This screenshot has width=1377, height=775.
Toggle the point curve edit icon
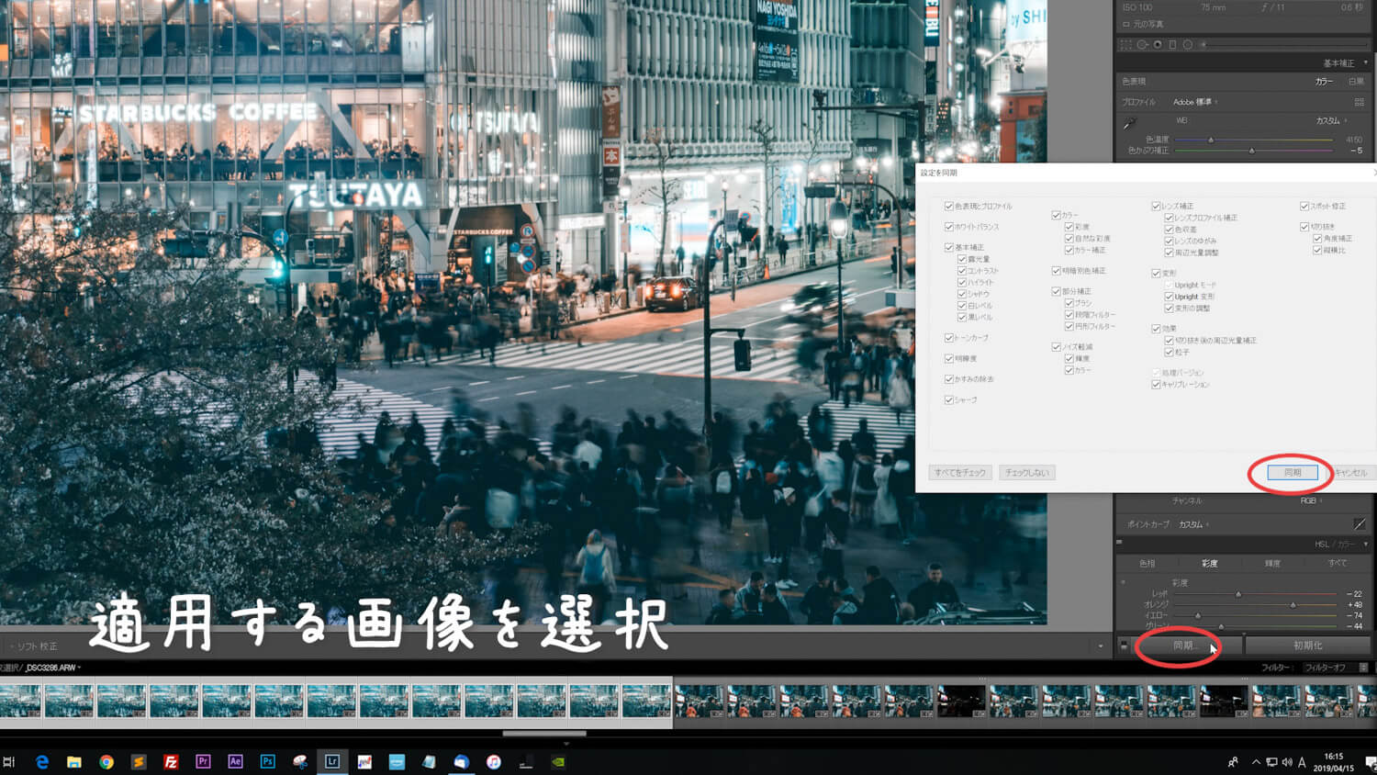1359,524
